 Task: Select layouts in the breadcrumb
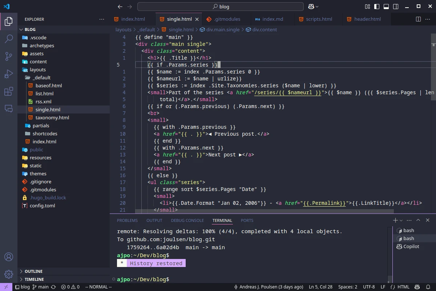[124, 29]
